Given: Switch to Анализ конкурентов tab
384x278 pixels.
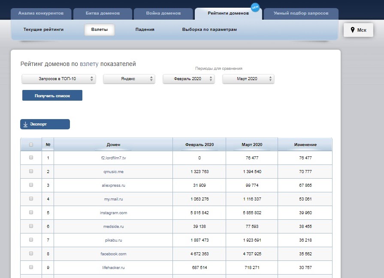Looking at the screenshot, I should click(41, 14).
